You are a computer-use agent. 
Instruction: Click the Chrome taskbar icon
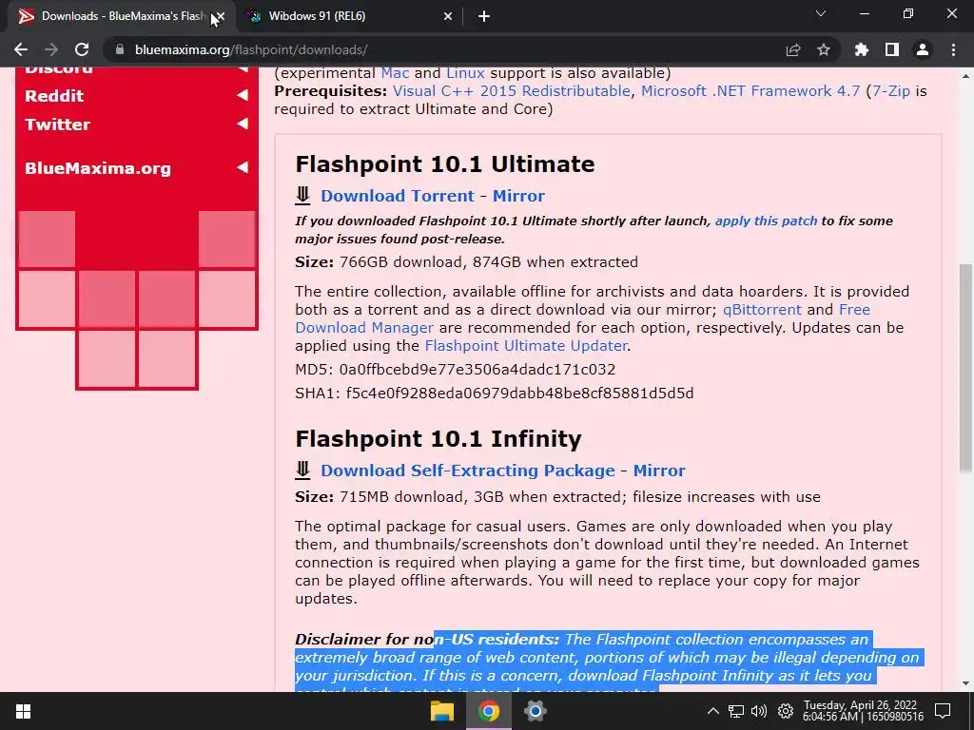(x=489, y=711)
